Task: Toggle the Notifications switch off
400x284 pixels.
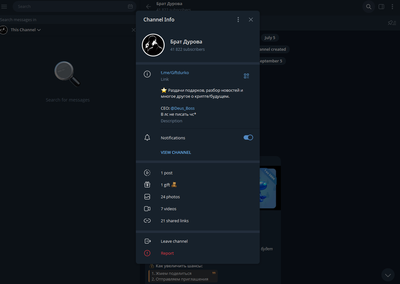Action: click(248, 138)
